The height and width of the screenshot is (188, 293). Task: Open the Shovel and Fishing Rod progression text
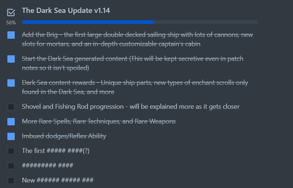pos(130,107)
